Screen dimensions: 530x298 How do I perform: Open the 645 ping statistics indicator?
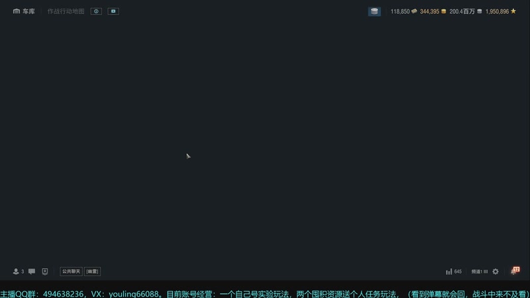(454, 272)
